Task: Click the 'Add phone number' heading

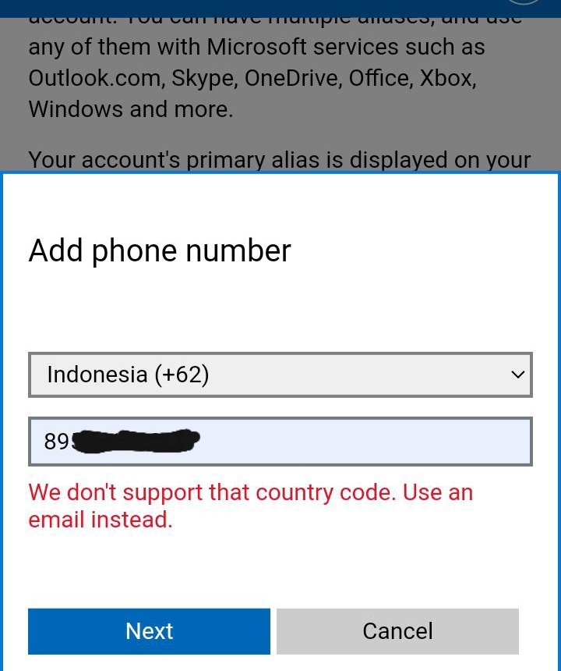Action: pyautogui.click(x=160, y=251)
